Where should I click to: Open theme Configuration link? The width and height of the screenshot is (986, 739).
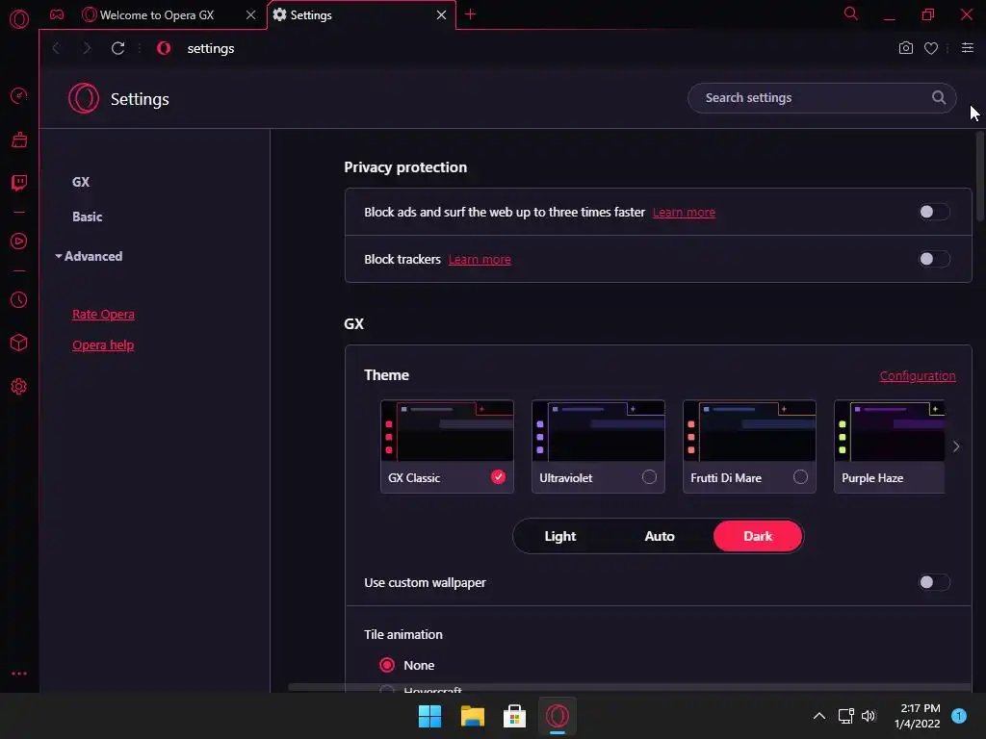pyautogui.click(x=918, y=376)
